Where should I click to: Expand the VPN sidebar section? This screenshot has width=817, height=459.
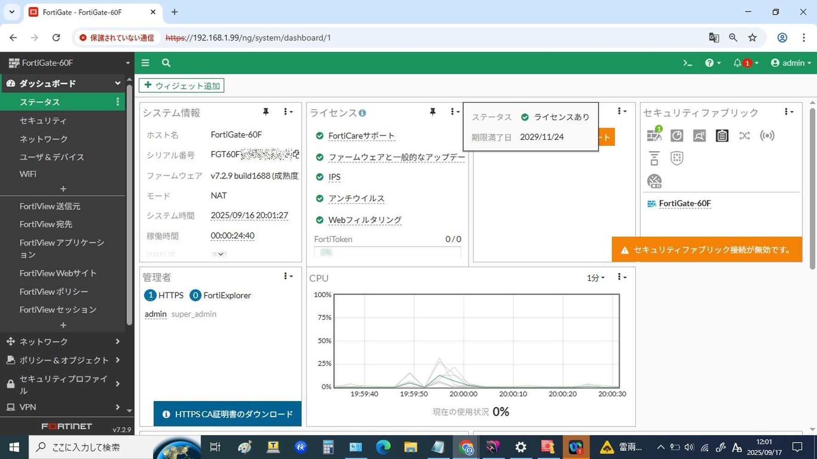[63, 407]
